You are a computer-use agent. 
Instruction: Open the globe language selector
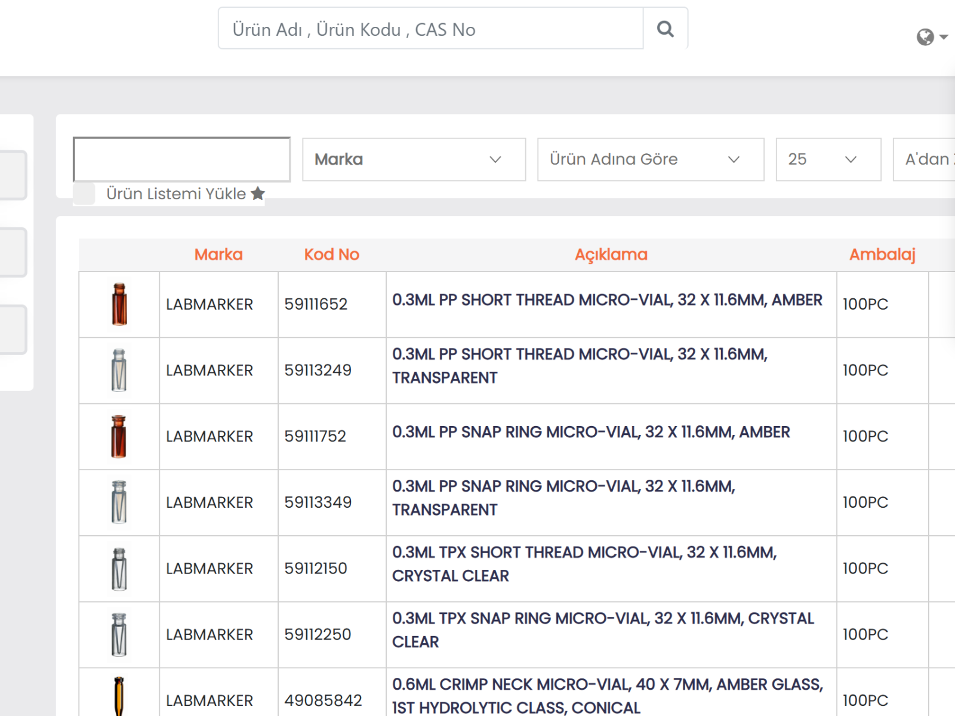931,37
